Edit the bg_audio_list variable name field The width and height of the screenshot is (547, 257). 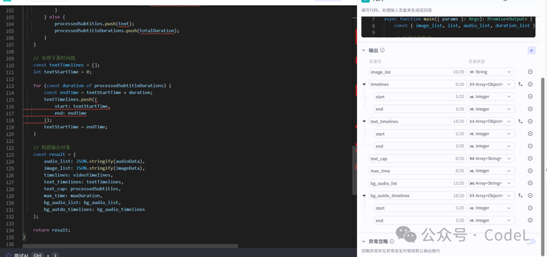[417, 183]
